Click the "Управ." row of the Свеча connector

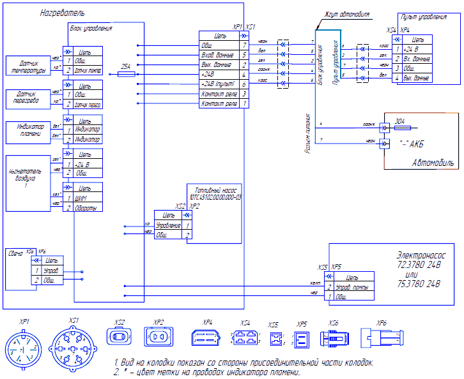(x=47, y=271)
